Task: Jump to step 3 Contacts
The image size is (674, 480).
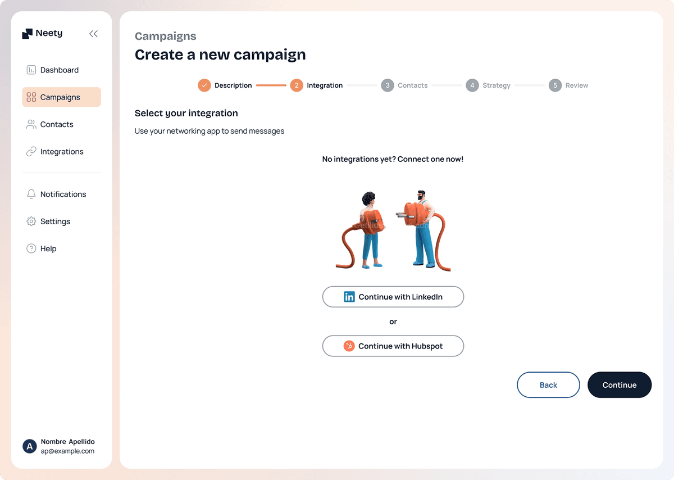Action: click(404, 85)
